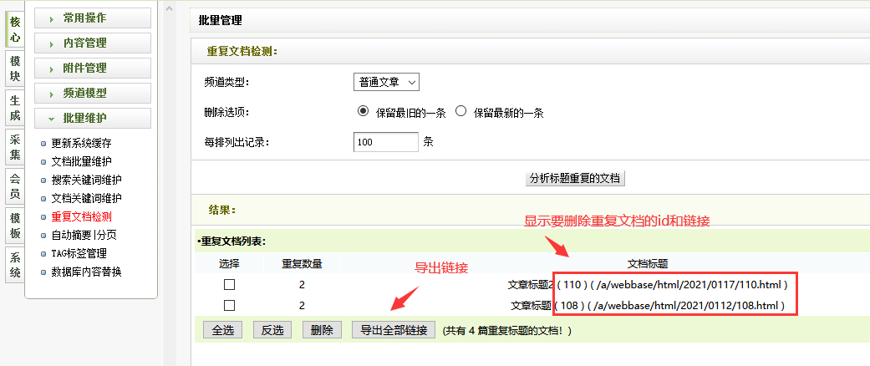Click the 全选 button

click(x=222, y=330)
